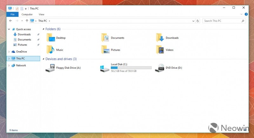
Task: Collapse the Folders (6) group header
Action: [x=43, y=29]
